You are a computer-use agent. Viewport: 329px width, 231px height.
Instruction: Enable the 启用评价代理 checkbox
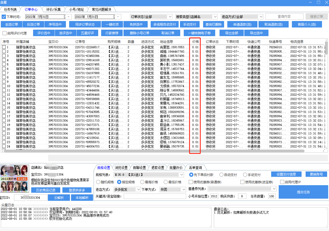click(4, 33)
